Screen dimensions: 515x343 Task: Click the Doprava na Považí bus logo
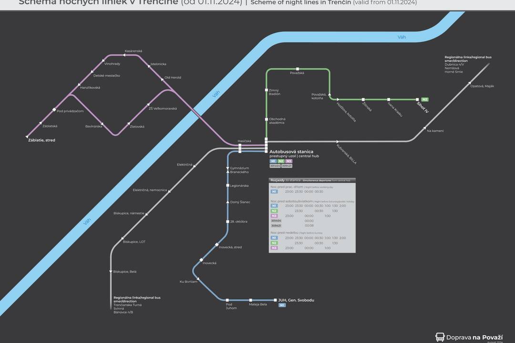(440, 337)
